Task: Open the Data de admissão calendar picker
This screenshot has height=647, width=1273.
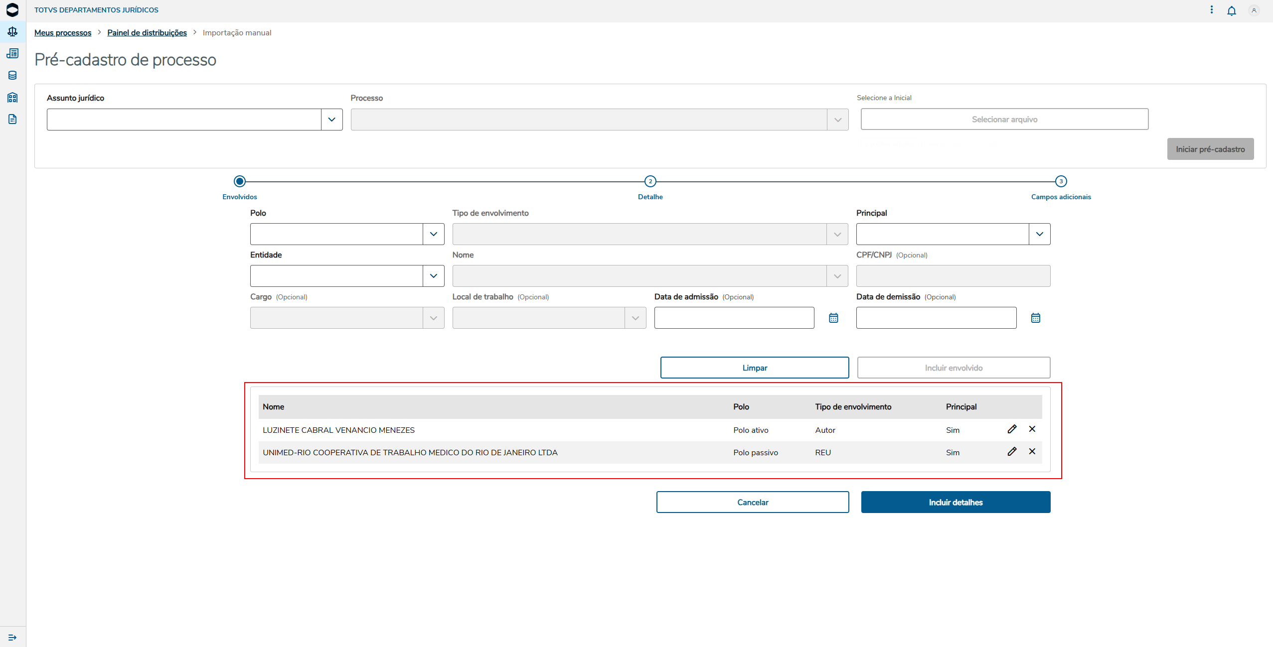Action: [x=833, y=318]
